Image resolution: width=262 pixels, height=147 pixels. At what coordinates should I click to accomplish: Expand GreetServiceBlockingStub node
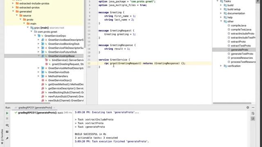coord(38,44)
